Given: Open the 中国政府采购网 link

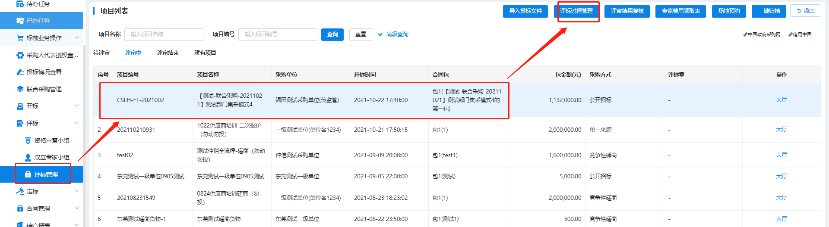Looking at the screenshot, I should coord(762,34).
